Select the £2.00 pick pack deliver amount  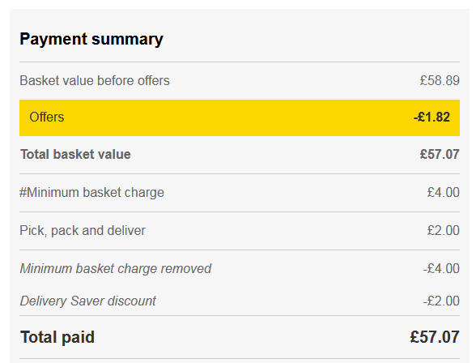point(444,231)
